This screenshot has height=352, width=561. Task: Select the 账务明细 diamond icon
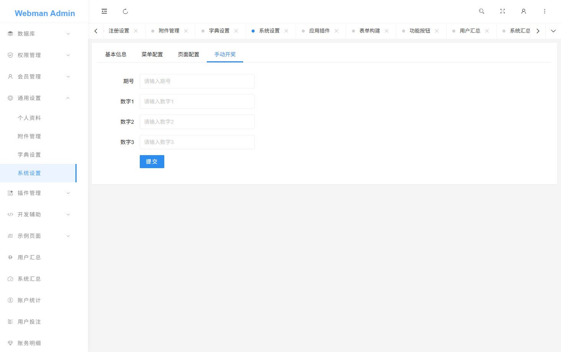(10, 343)
